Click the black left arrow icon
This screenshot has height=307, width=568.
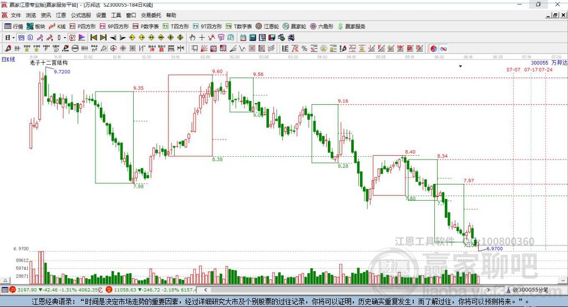tap(113, 38)
